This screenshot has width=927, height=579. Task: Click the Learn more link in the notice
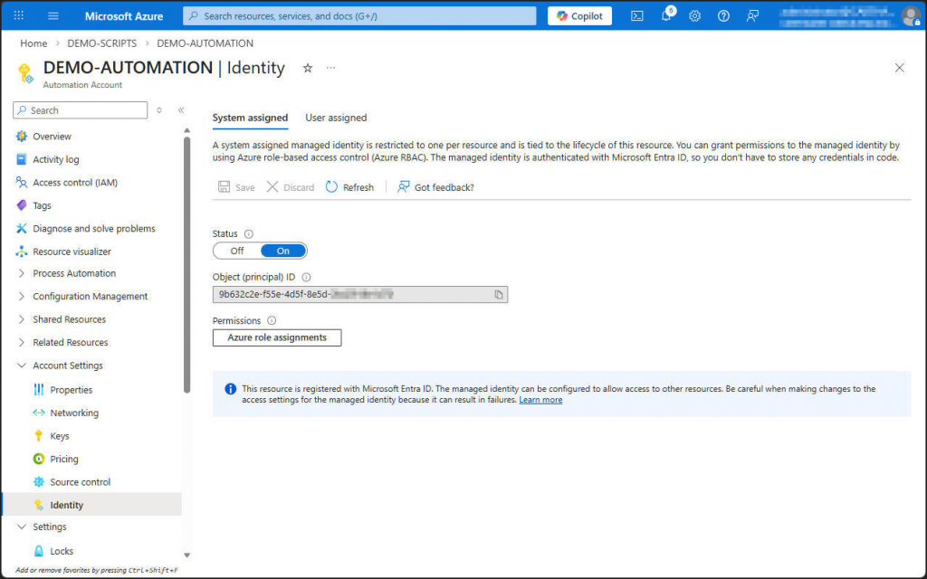pos(541,399)
